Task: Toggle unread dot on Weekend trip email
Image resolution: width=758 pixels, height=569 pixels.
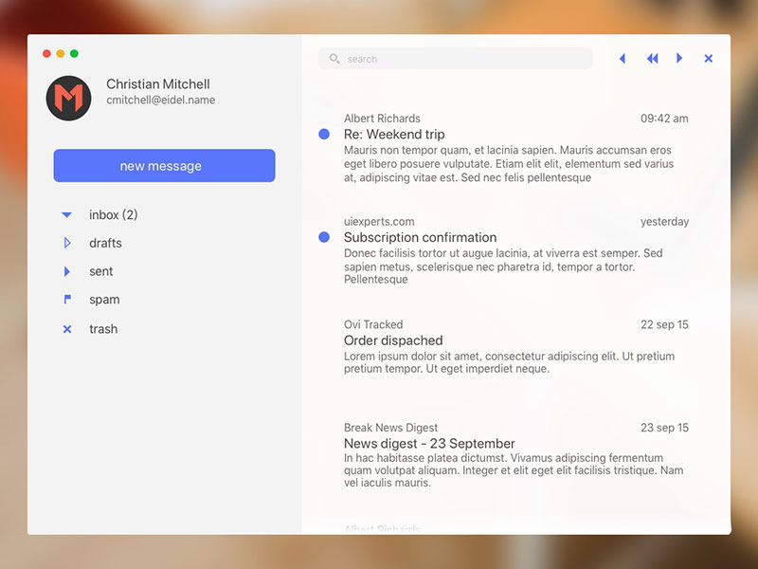Action: (x=324, y=135)
